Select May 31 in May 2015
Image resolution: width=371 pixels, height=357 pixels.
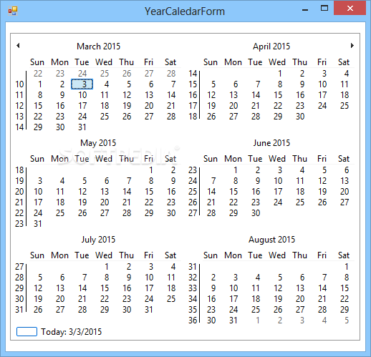point(38,224)
